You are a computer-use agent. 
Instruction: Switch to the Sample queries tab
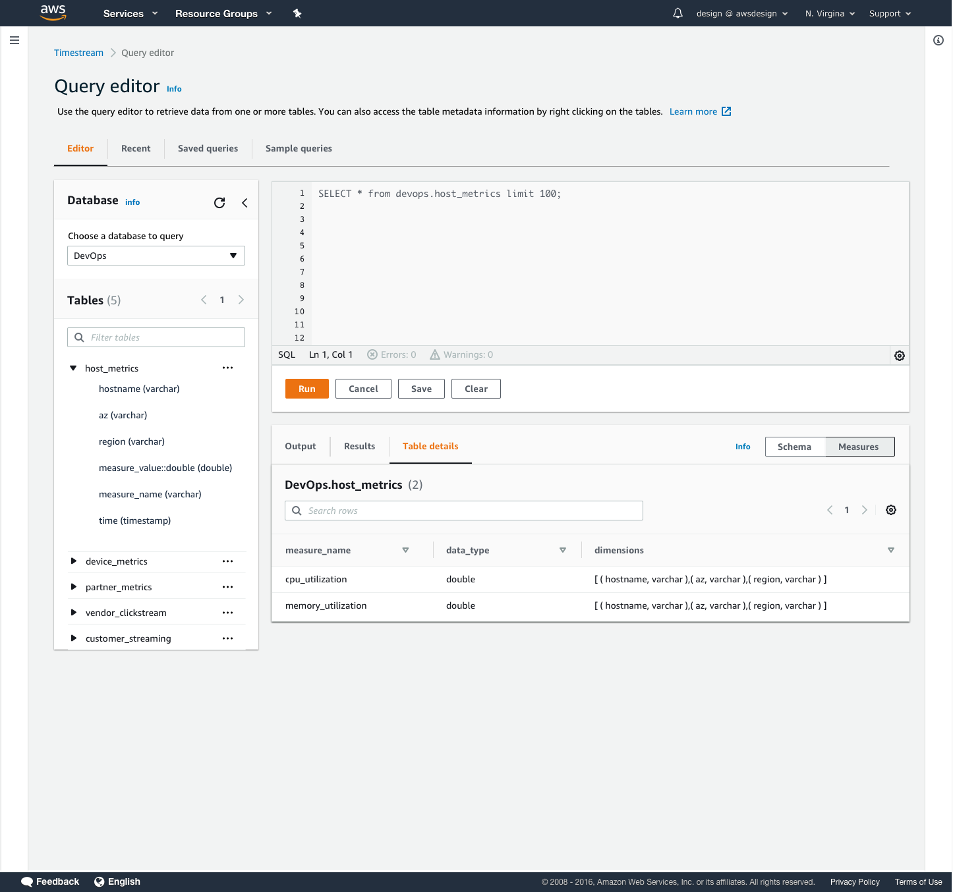[x=299, y=148]
